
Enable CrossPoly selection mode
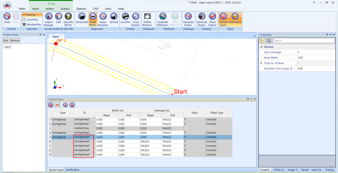coord(32,19)
